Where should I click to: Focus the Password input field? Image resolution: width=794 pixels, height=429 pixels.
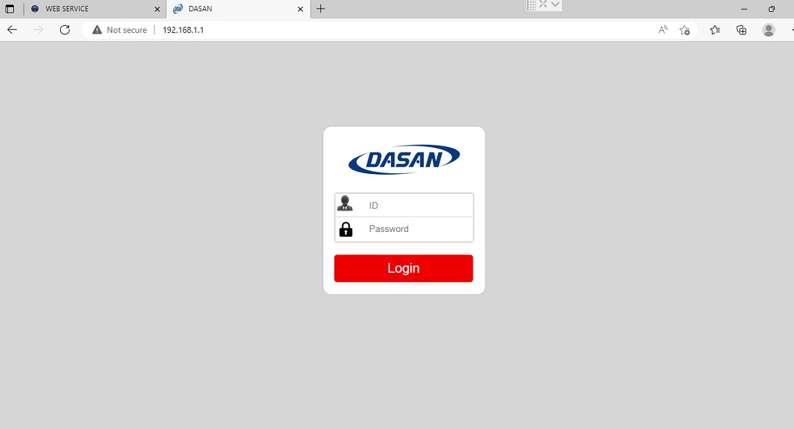tap(404, 229)
